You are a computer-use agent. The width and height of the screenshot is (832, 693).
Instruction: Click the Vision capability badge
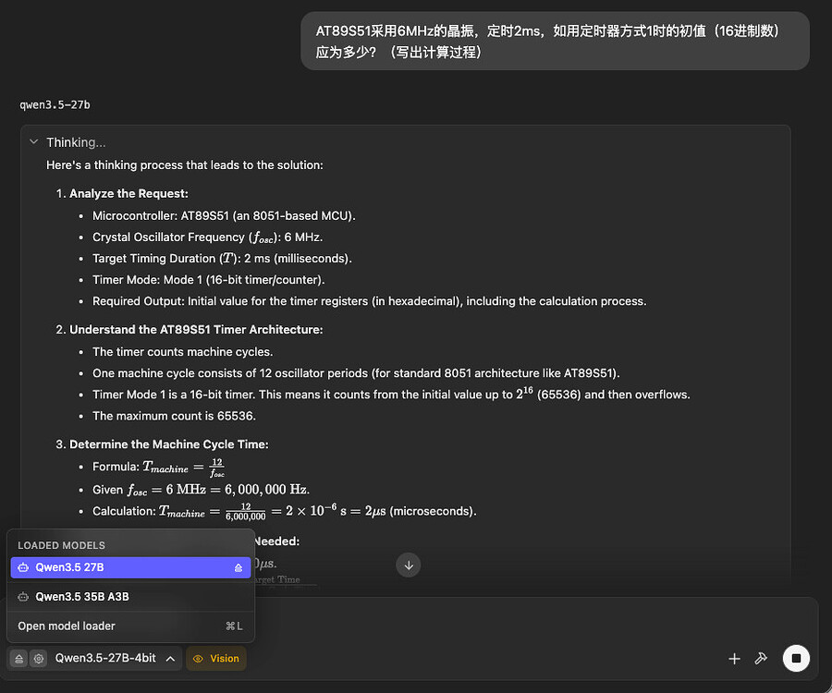(x=216, y=659)
